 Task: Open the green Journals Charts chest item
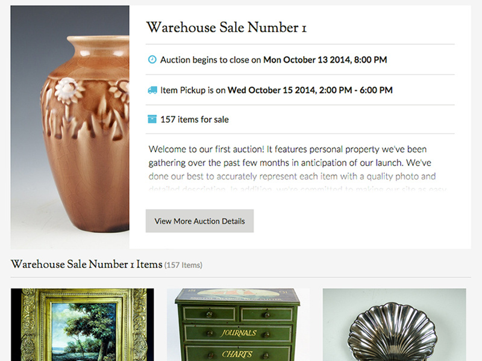point(238,324)
